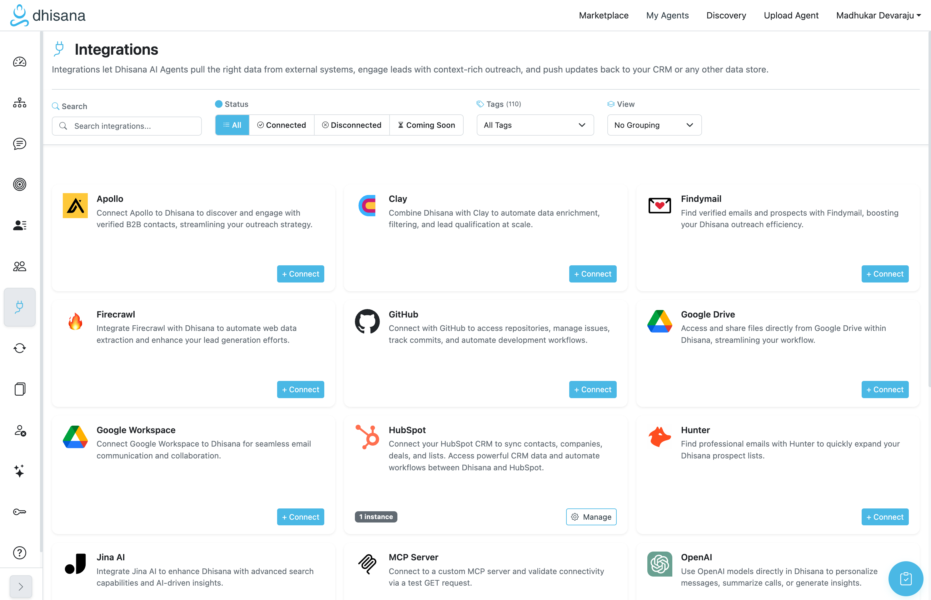Screen dimensions: 931x600
Task: Click the org hierarchy sidebar icon
Action: (19, 103)
